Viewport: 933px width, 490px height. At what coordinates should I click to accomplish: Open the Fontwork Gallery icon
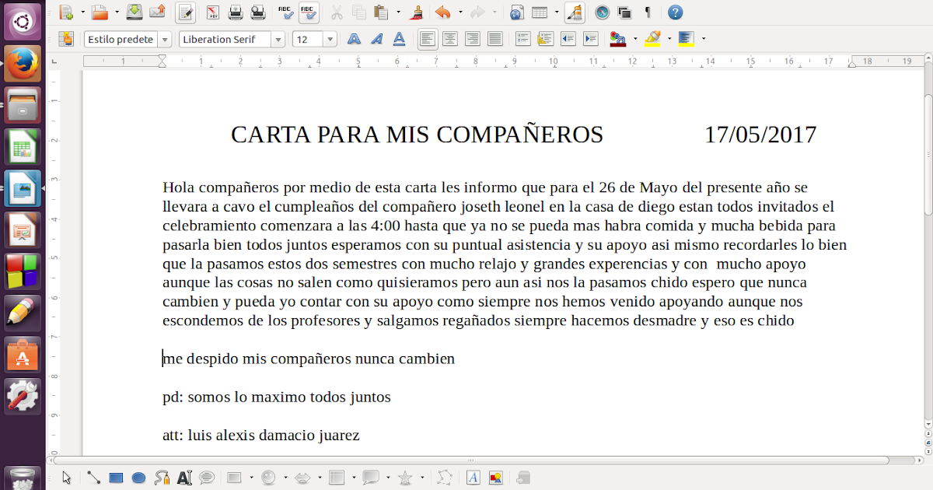(x=473, y=478)
